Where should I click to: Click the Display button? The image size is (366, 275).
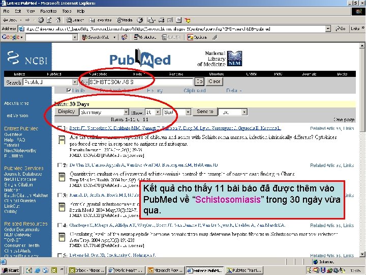click(66, 112)
